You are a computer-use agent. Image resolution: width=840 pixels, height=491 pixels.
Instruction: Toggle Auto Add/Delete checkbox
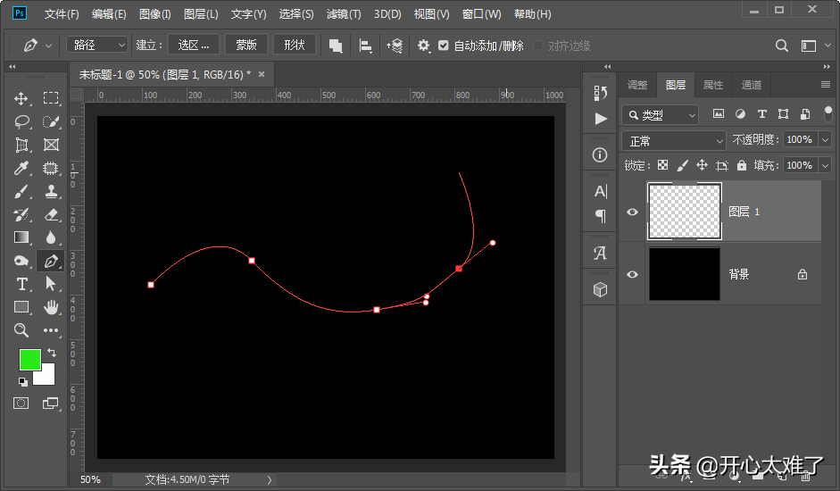[x=443, y=46]
